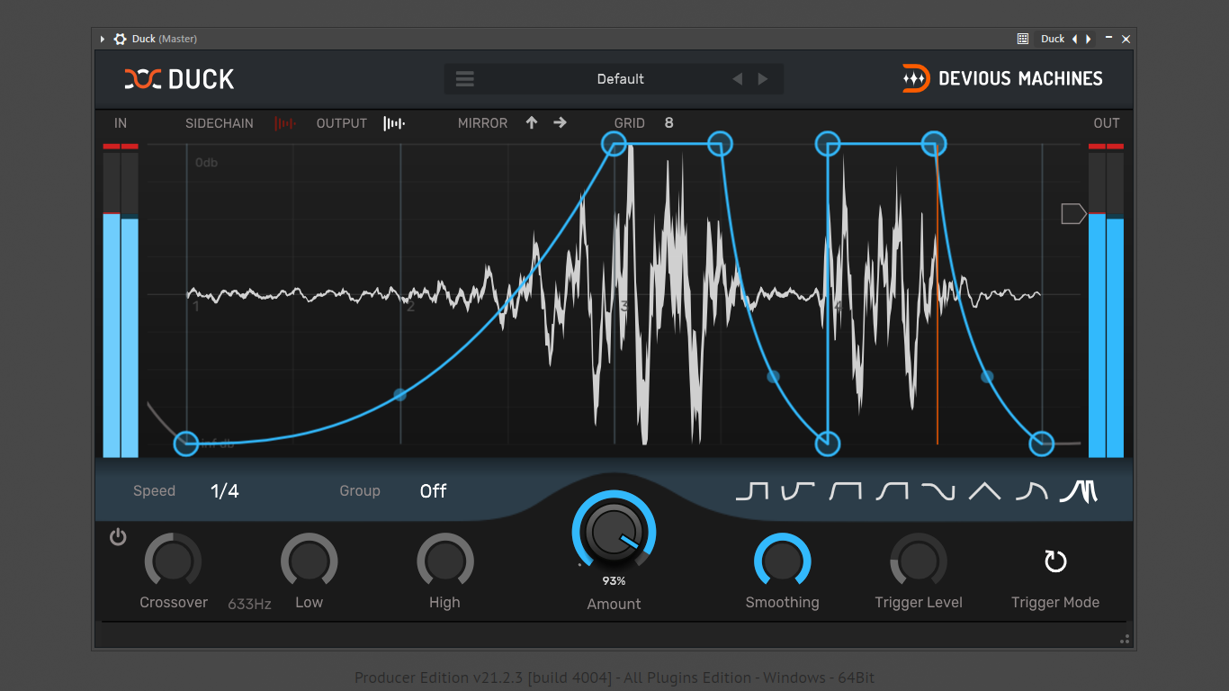Select the highlighted double-peak shape preset
1229x691 pixels.
tap(1079, 491)
